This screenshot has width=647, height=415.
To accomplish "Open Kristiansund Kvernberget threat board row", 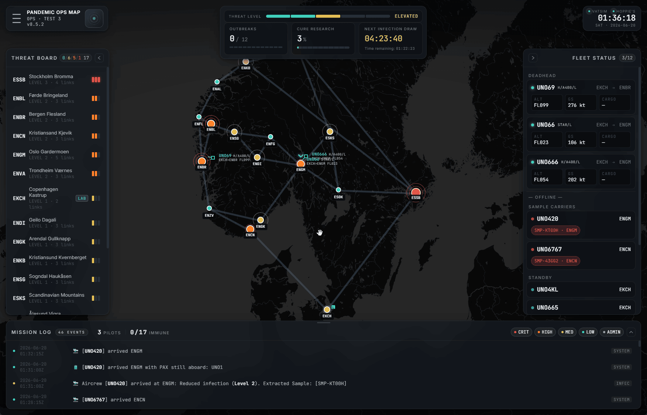I will [56, 261].
